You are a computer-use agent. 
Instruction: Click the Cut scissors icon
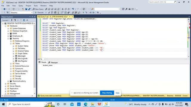click(x=63, y=9)
